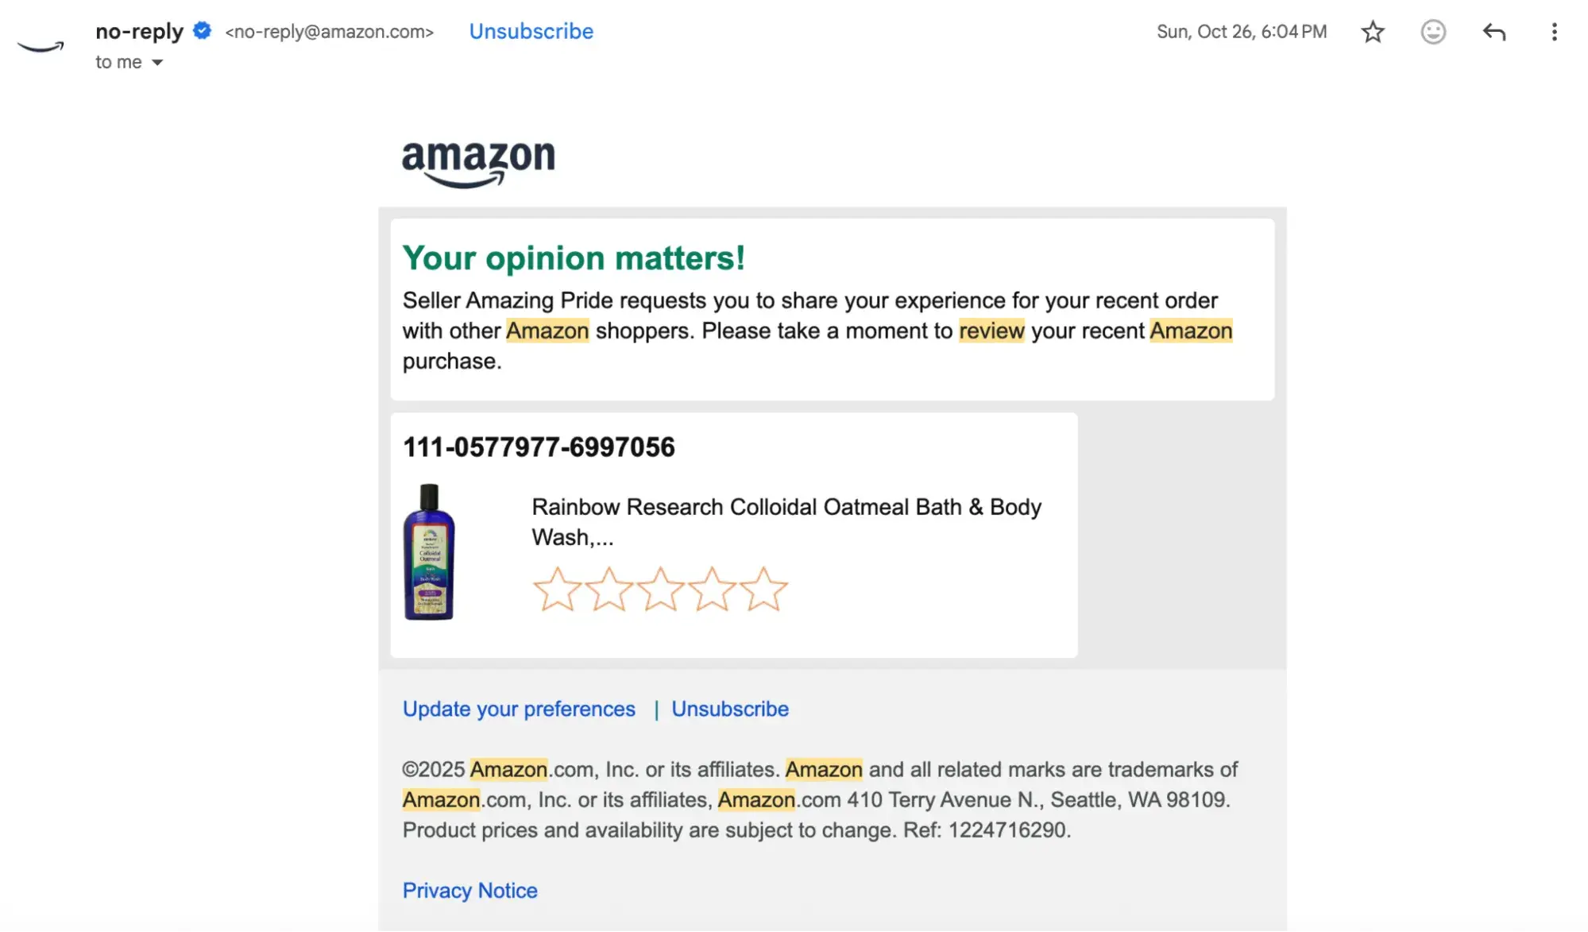The width and height of the screenshot is (1588, 932).
Task: Click Unsubscribe next to sender name
Action: (530, 31)
